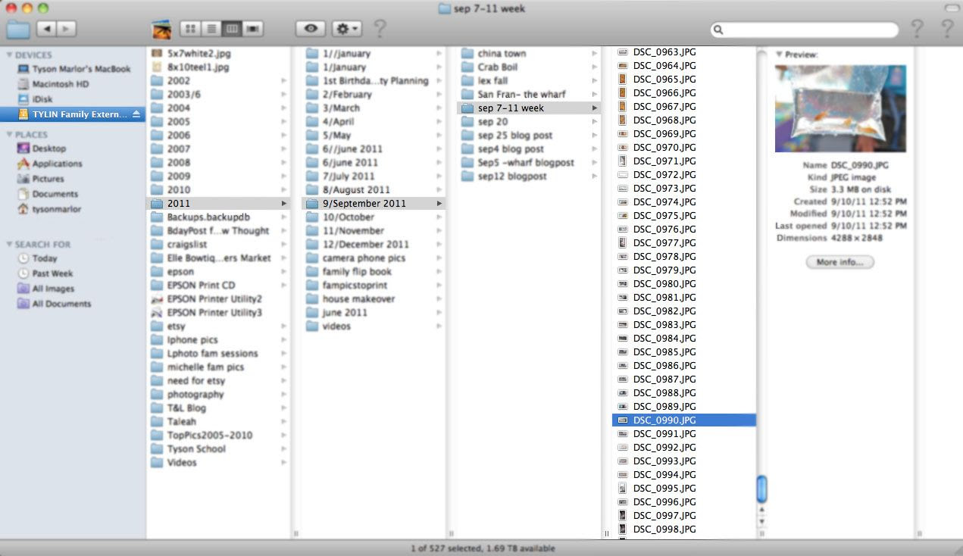
Task: Click the More info... button
Action: pos(840,262)
